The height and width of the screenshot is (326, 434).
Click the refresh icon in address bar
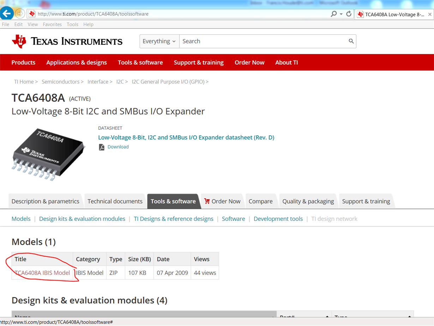pyautogui.click(x=349, y=14)
